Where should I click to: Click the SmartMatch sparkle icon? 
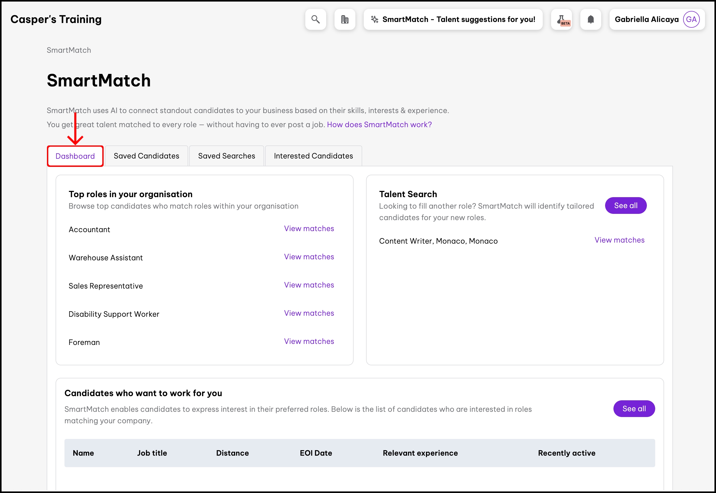(374, 20)
